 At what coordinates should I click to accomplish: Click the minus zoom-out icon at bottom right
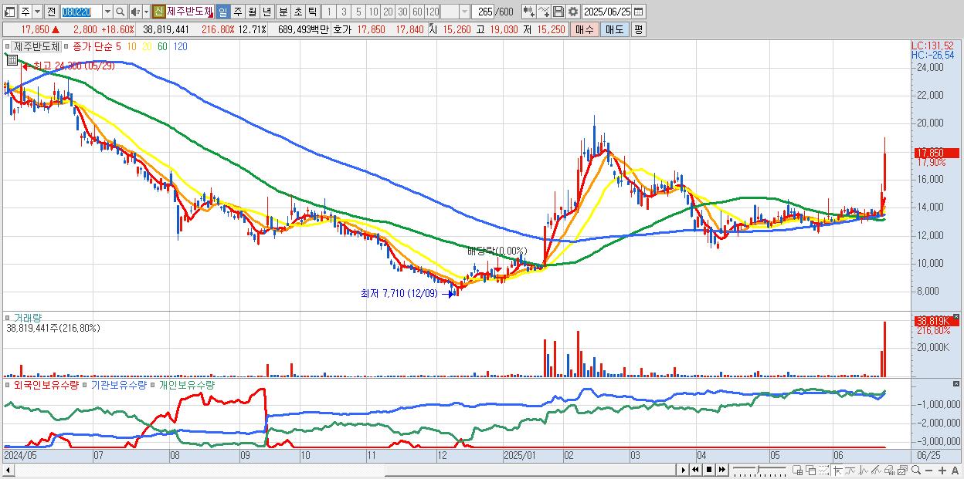point(928,471)
